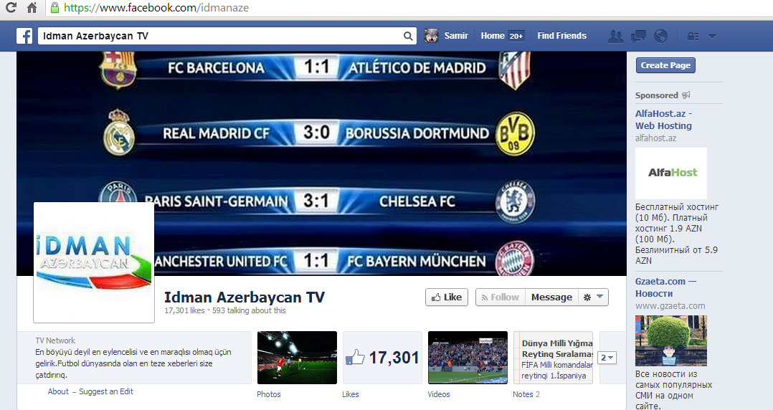Open the Gzaeta.com Новости ad link
This screenshot has width=773, height=410.
click(x=665, y=287)
